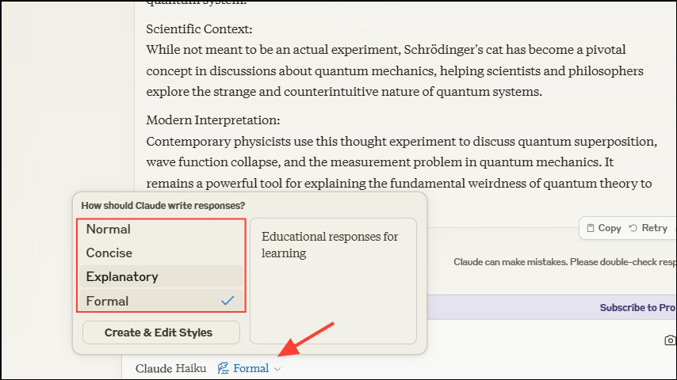Expand the chevron beside the Formal style selector
Image resolution: width=677 pixels, height=380 pixels.
pyautogui.click(x=277, y=369)
